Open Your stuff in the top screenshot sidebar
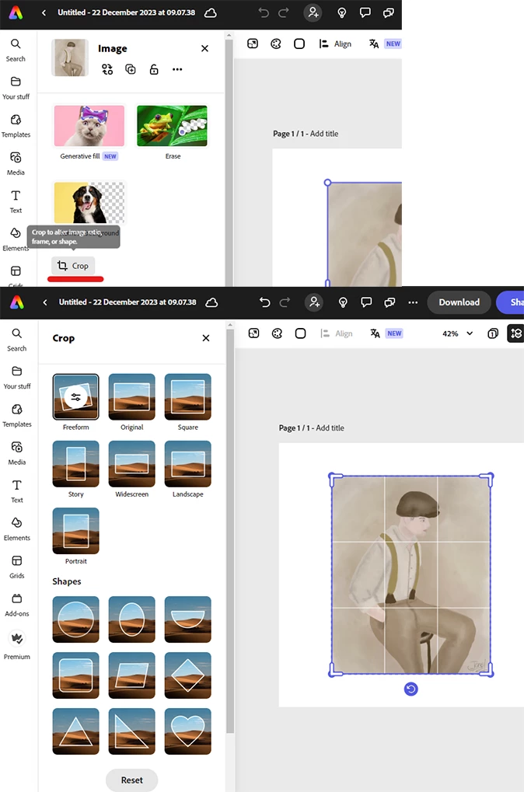This screenshot has width=524, height=792. [x=16, y=89]
